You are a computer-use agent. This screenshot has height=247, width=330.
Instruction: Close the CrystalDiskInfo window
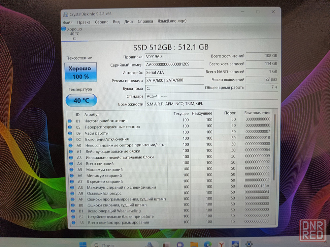(x=273, y=12)
